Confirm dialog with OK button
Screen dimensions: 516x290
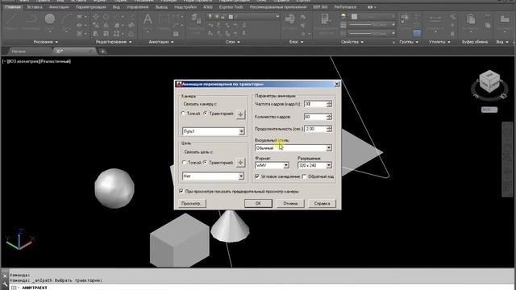coord(258,204)
